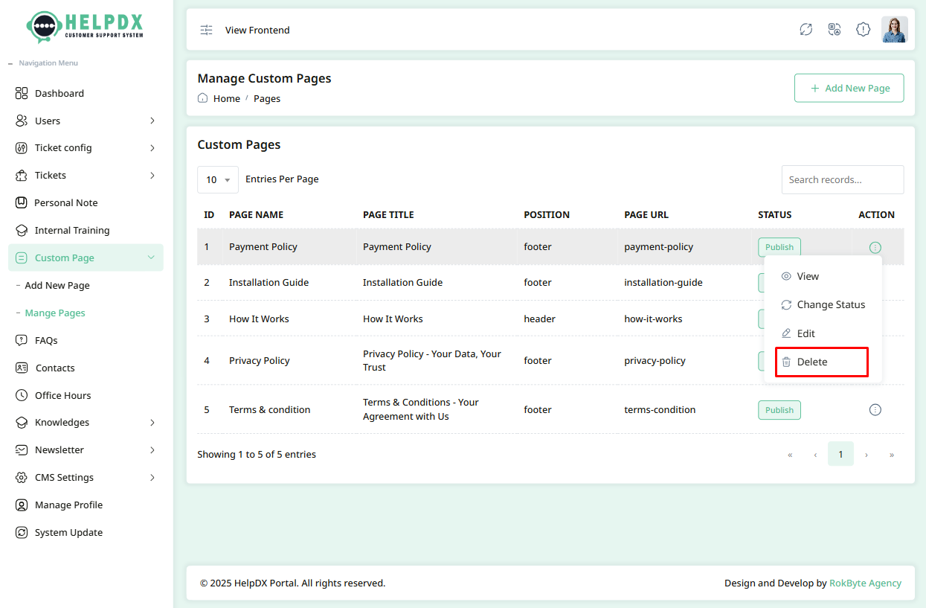Open the user avatar menu
The width and height of the screenshot is (926, 608).
coord(895,30)
